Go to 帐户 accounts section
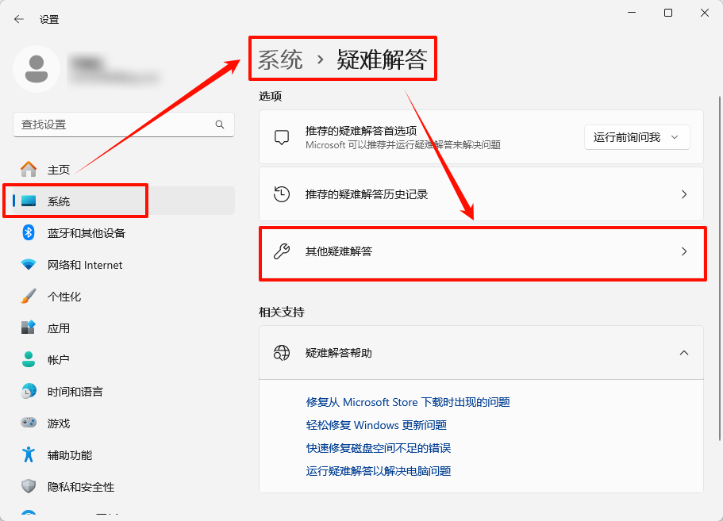Viewport: 723px width, 521px height. pyautogui.click(x=58, y=360)
